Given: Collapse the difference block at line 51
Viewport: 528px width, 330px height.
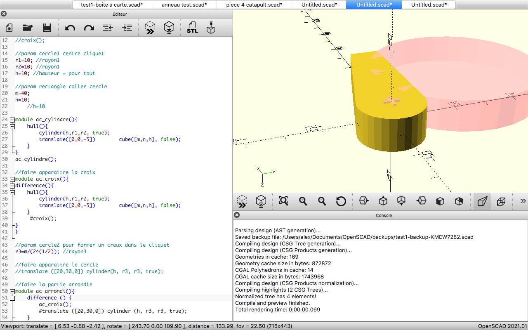Looking at the screenshot, I should (x=12, y=298).
